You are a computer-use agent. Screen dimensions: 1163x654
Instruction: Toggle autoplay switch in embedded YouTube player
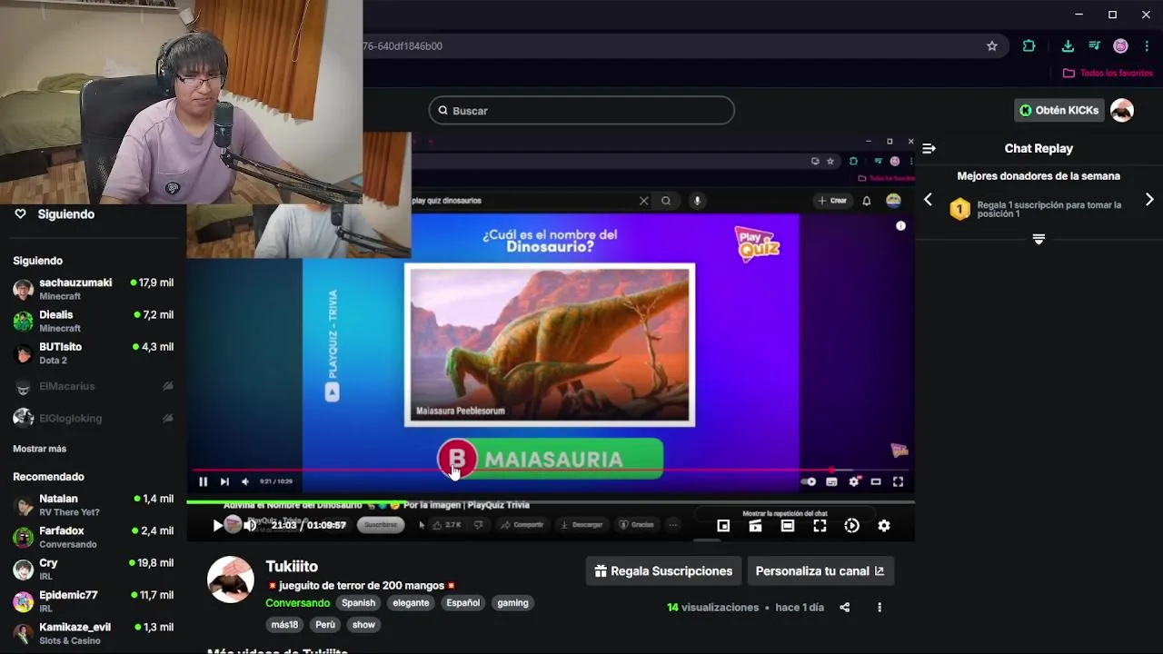pos(809,481)
